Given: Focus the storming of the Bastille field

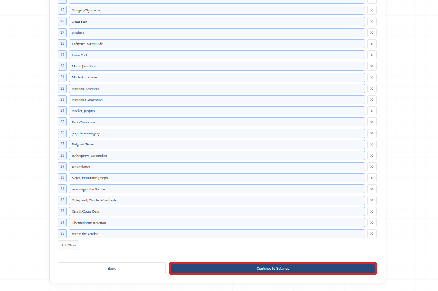Looking at the screenshot, I should click(217, 189).
